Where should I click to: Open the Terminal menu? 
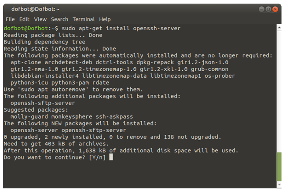[84, 19]
